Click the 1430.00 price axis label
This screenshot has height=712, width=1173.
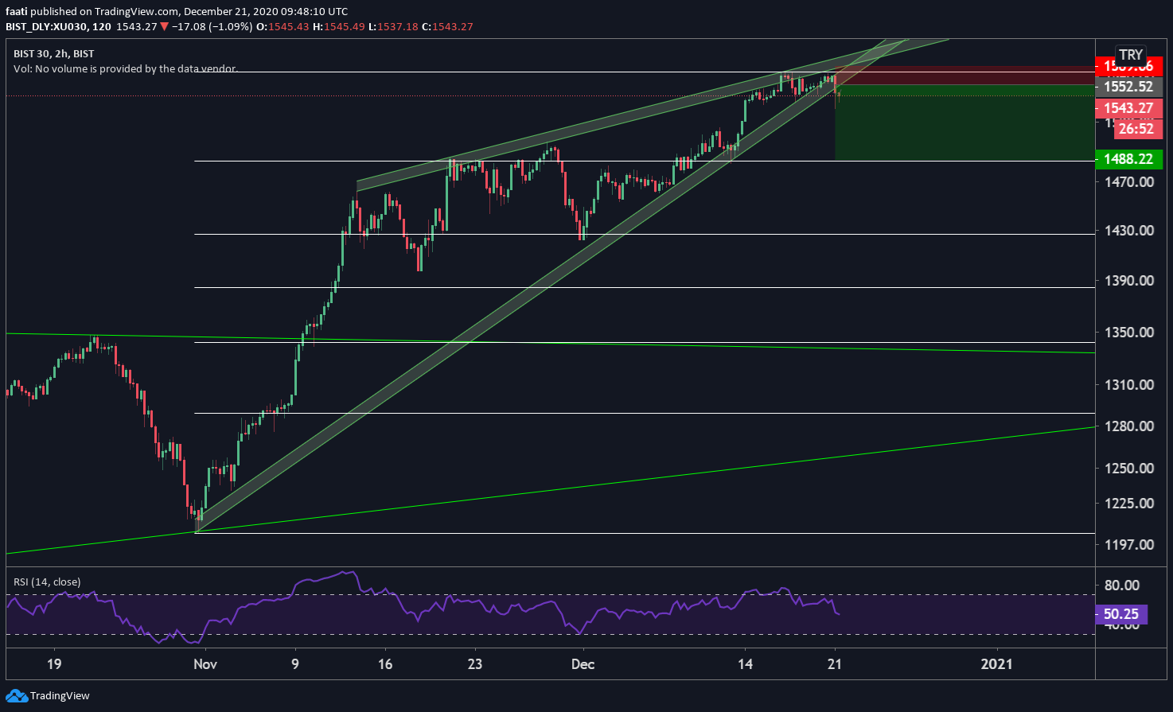1128,231
